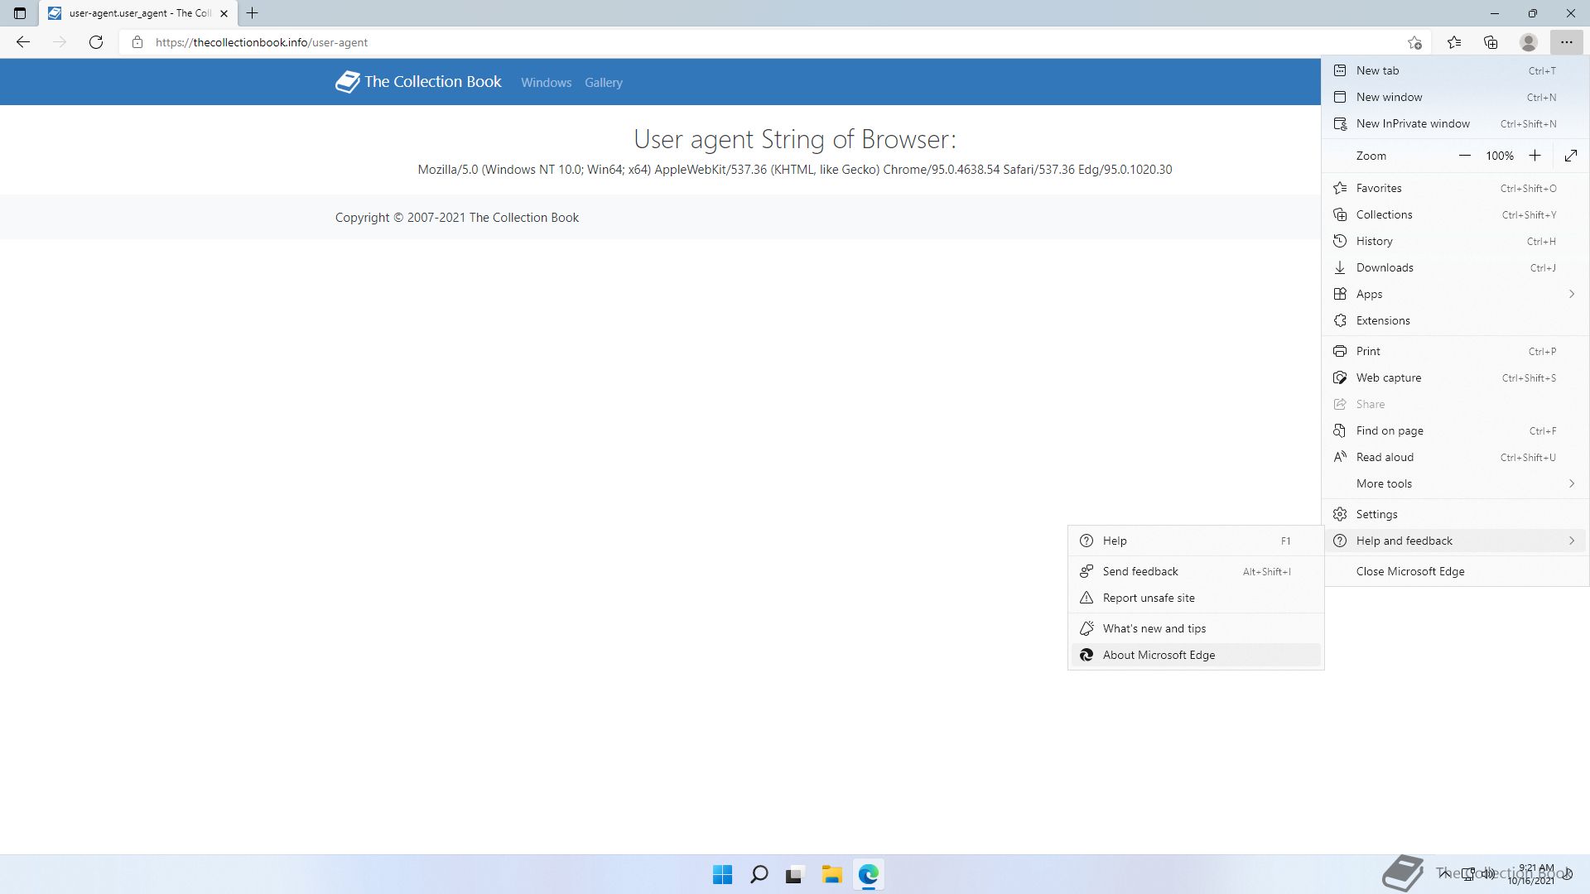Open the Windows Start button
The height and width of the screenshot is (894, 1590).
point(722,874)
